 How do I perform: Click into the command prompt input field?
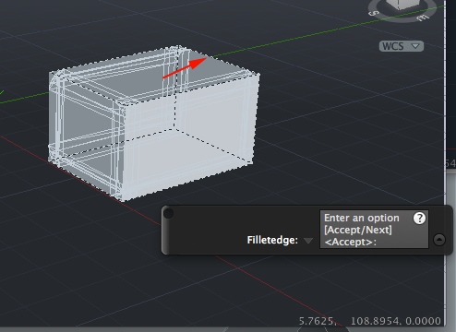pos(374,230)
